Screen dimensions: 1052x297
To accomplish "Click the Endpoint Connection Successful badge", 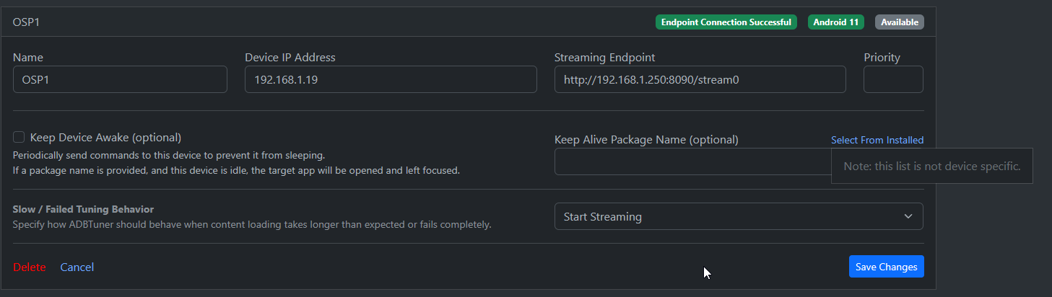I will click(x=726, y=22).
